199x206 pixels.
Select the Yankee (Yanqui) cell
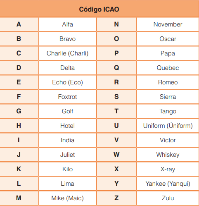(x=168, y=184)
